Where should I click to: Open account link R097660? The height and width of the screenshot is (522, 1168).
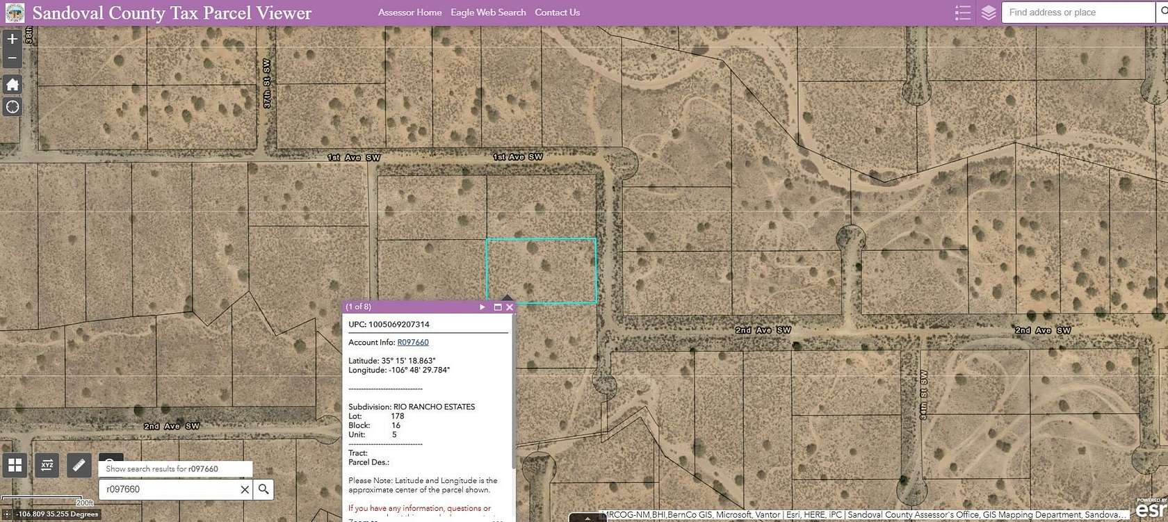pos(413,342)
